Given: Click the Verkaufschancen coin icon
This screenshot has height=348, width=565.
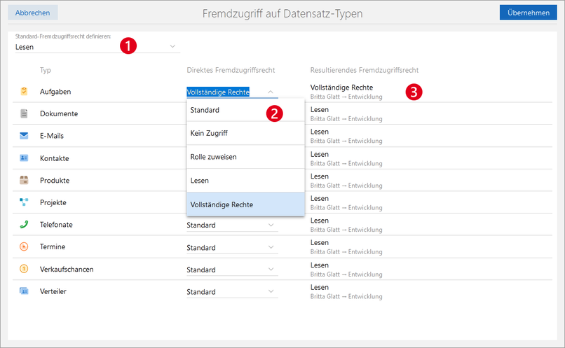Looking at the screenshot, I should click(x=24, y=269).
